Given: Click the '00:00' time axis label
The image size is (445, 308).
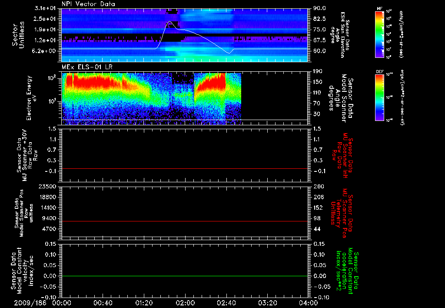Looking at the screenshot, I should [62, 303].
